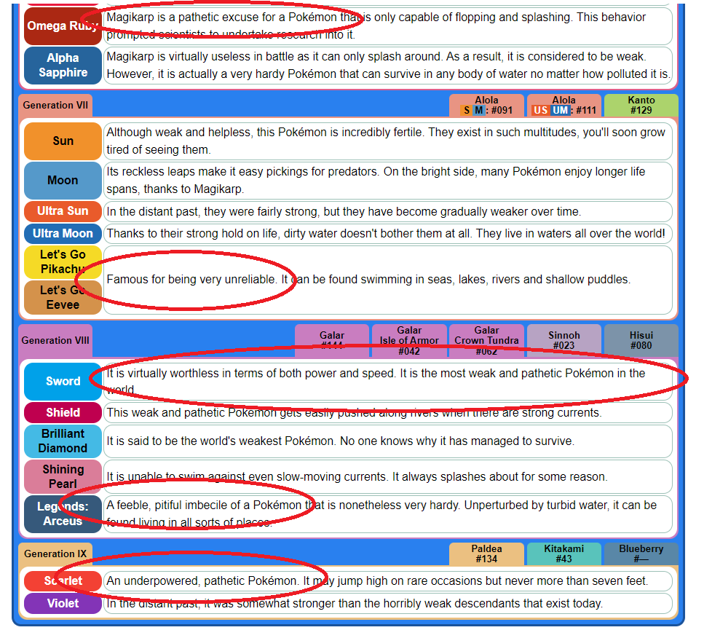
Task: Open the Moon game label
Action: (x=63, y=181)
